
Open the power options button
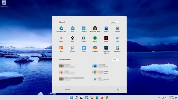tap(118, 89)
